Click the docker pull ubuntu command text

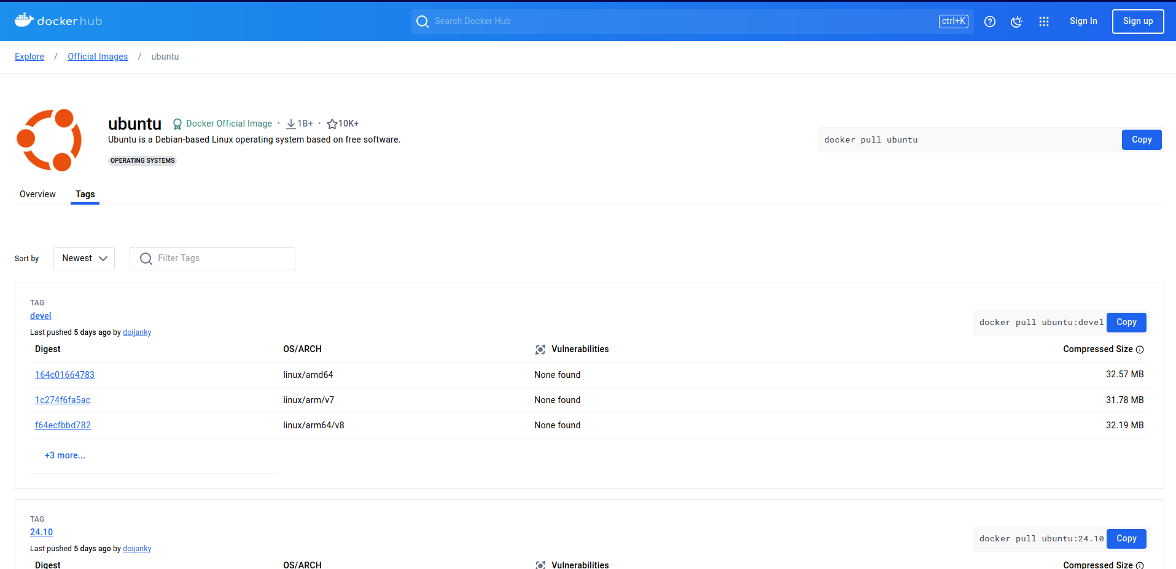click(871, 140)
